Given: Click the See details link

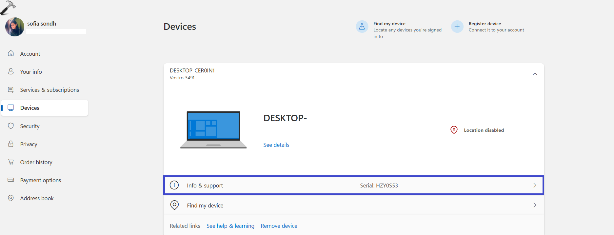Looking at the screenshot, I should pos(276,145).
